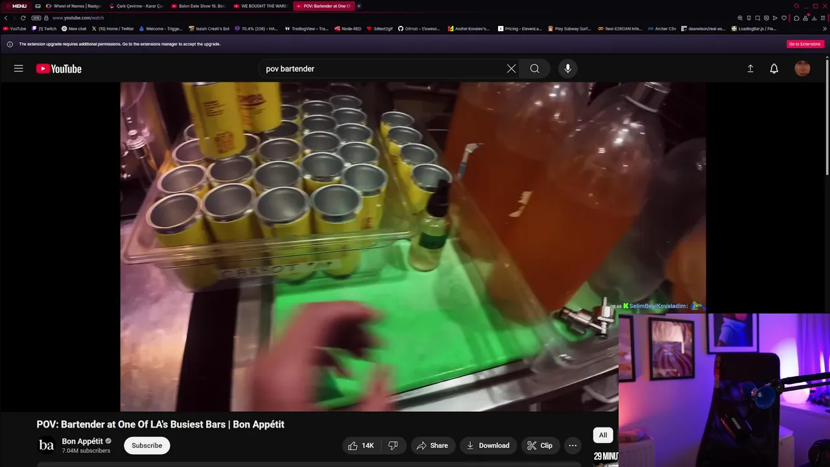Open the shield ad-blocker icon
Viewport: 830px width, 467px height.
pyautogui.click(x=766, y=18)
